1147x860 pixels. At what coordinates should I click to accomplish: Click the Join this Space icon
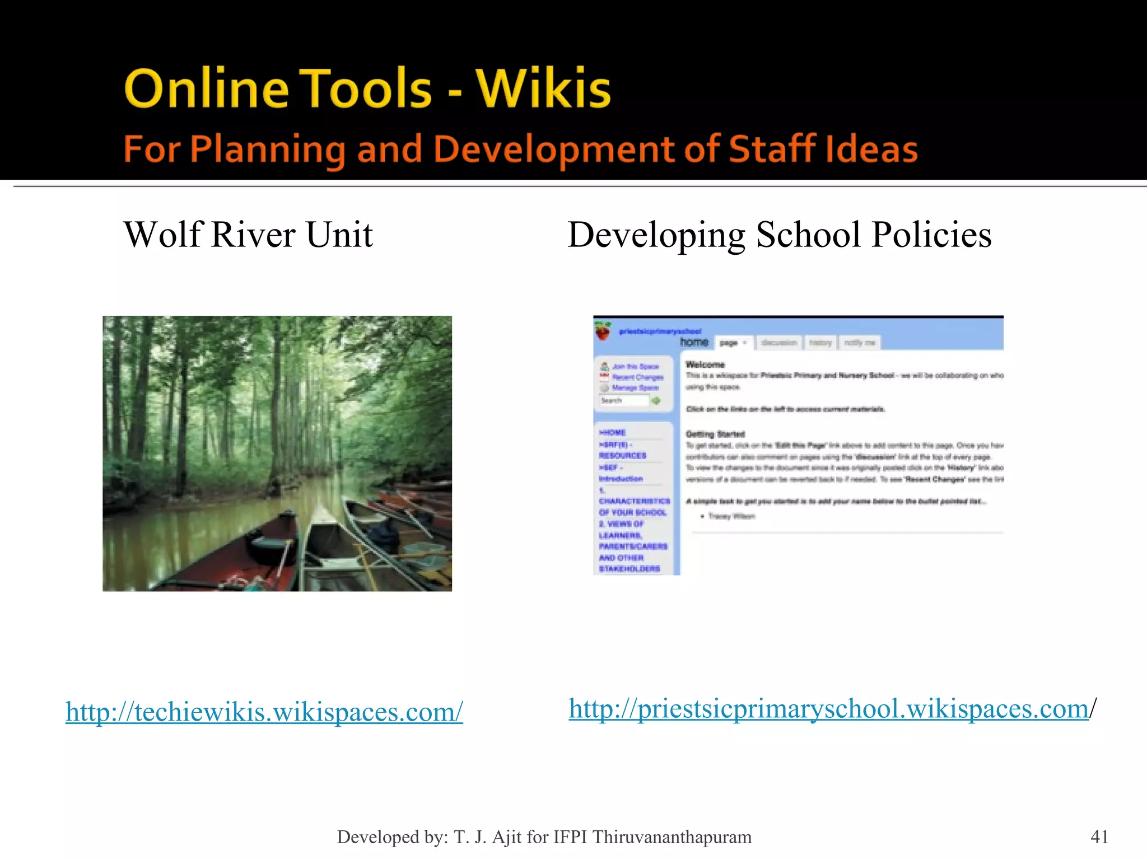click(604, 367)
